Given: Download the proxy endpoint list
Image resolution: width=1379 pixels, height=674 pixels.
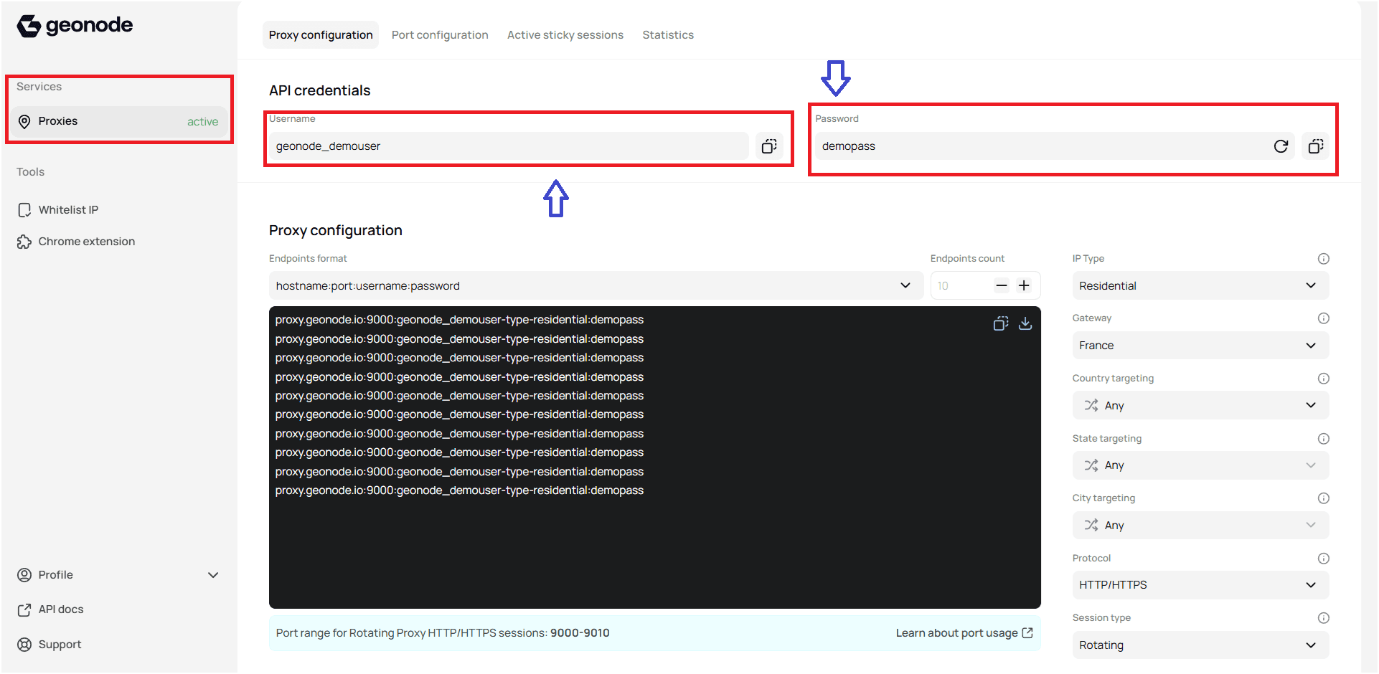Looking at the screenshot, I should pos(1025,323).
